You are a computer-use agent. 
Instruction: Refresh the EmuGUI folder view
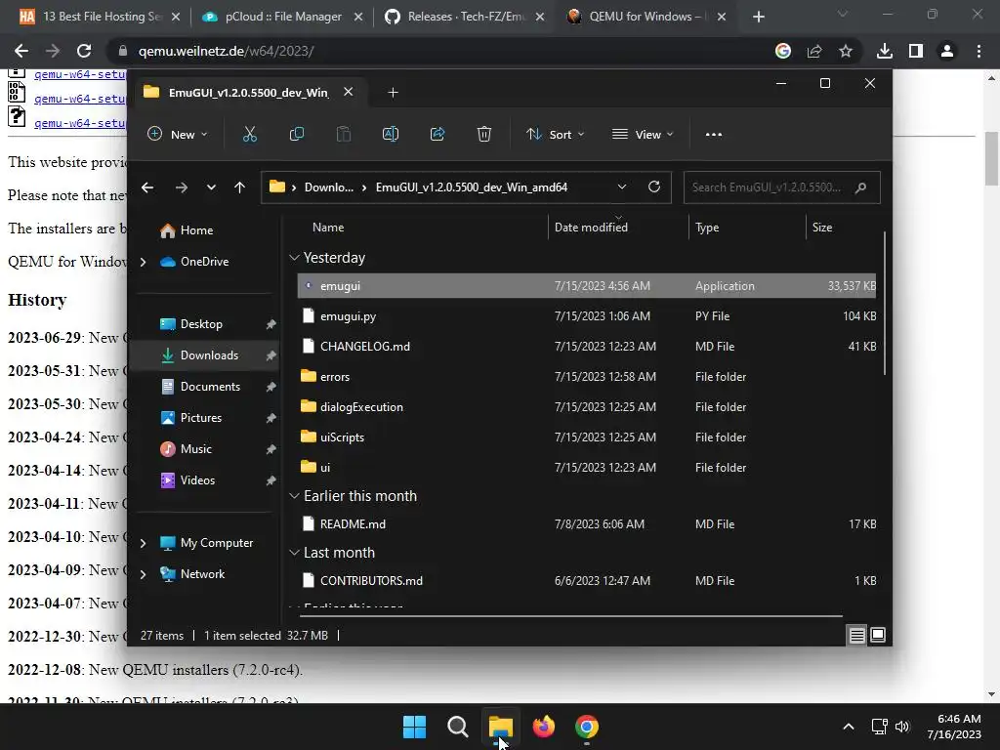(653, 187)
